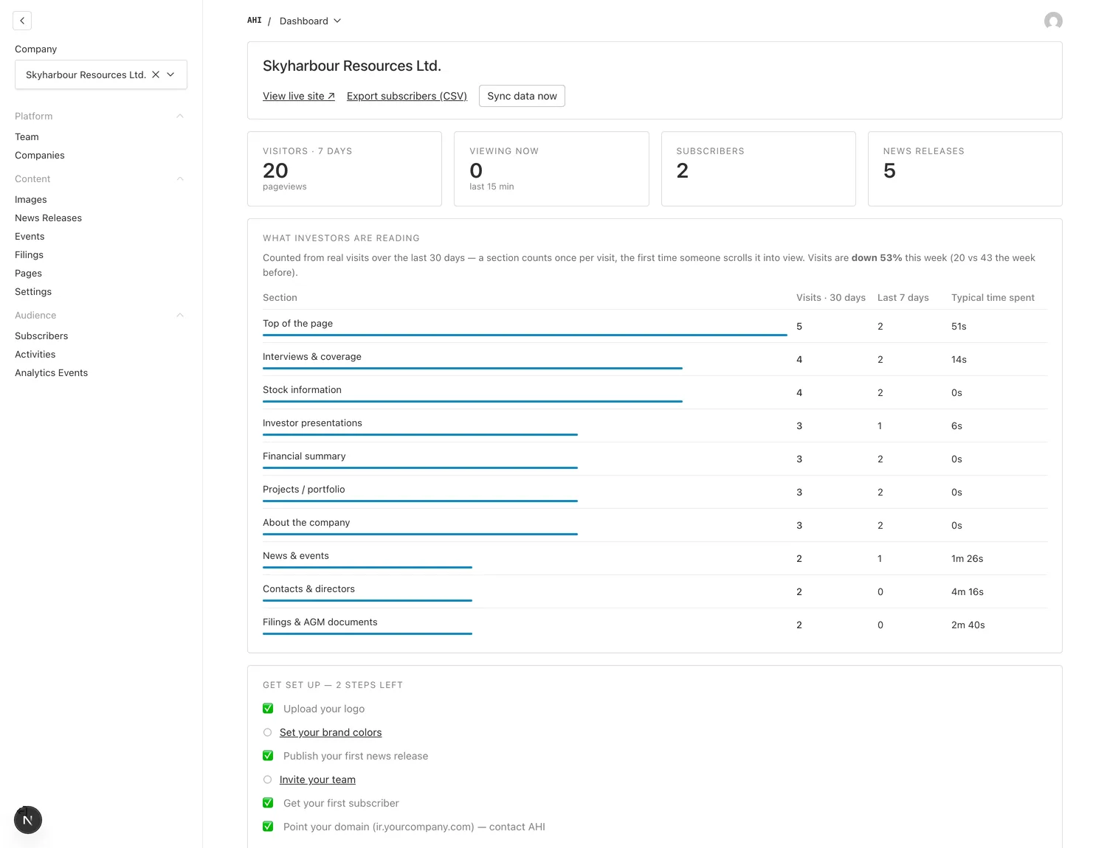Collapse the Platform sidebar section
The height and width of the screenshot is (848, 1107).
tap(180, 117)
